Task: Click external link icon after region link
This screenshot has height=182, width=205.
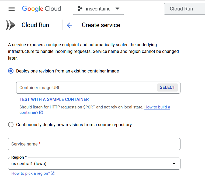Action: click(53, 173)
